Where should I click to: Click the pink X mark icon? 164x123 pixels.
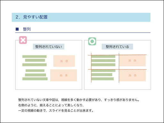(23, 40)
